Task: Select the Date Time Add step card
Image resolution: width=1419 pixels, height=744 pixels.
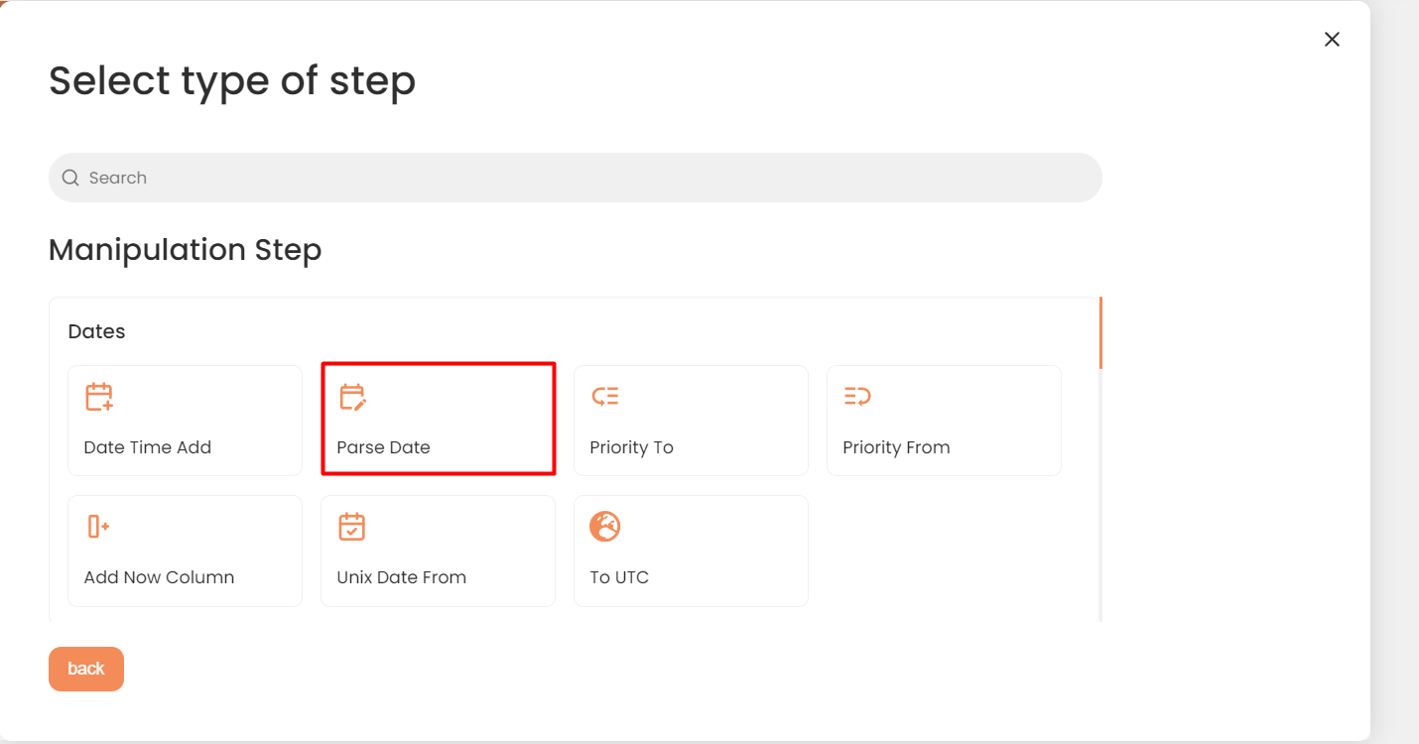Action: click(x=185, y=421)
